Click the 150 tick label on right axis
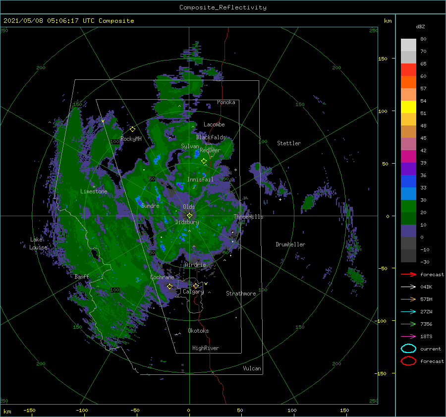Viewport: 446px width, 417px height. [383, 59]
